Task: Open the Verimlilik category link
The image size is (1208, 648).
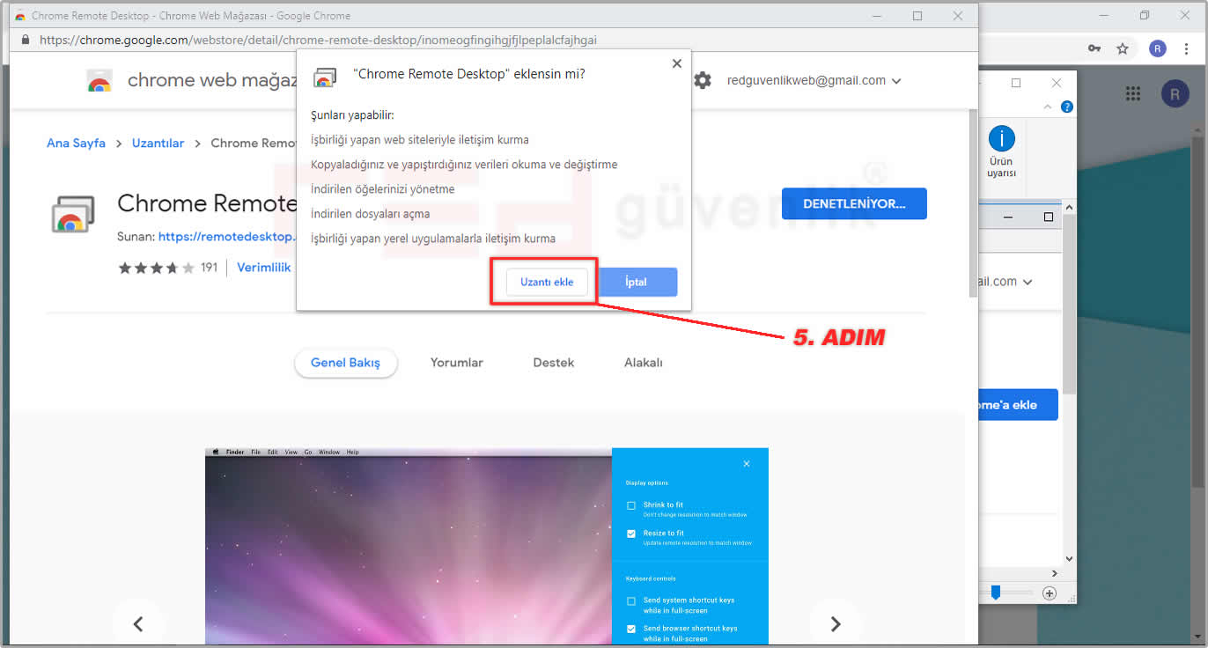Action: pyautogui.click(x=263, y=268)
